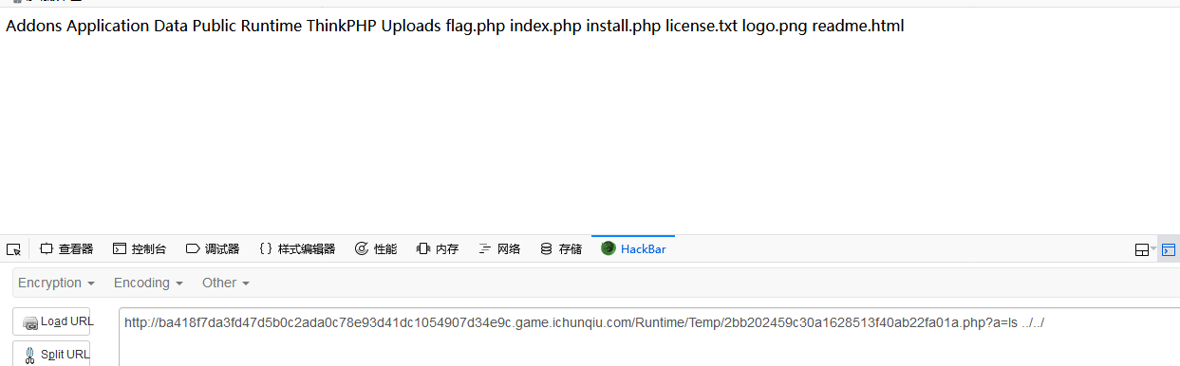The height and width of the screenshot is (366, 1180).
Task: Click the index.php text in output
Action: click(x=546, y=27)
